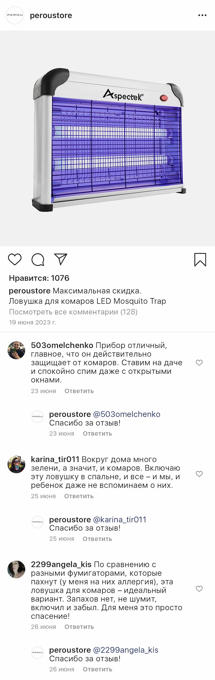This screenshot has height=680, width=215.
Task: Open the @karina_tir011 mention link
Action: pyautogui.click(x=120, y=520)
